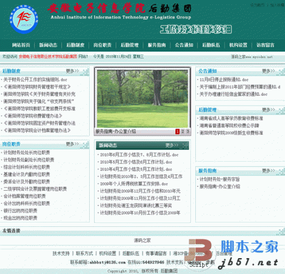Open 2010年5月工作小结及6月工作计划.doc
The image size is (285, 274).
coord(136,162)
